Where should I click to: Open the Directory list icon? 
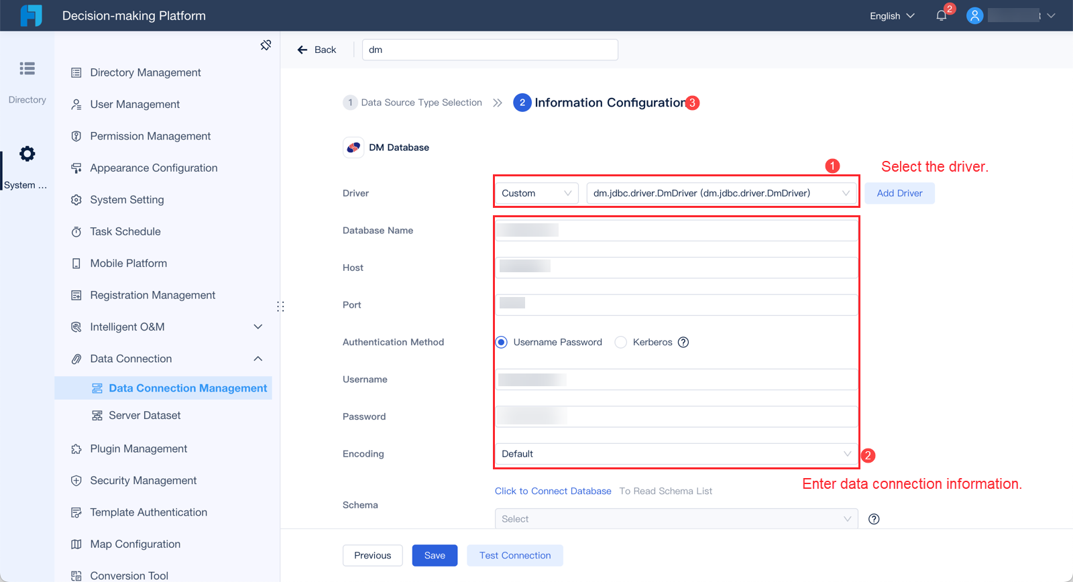point(27,68)
